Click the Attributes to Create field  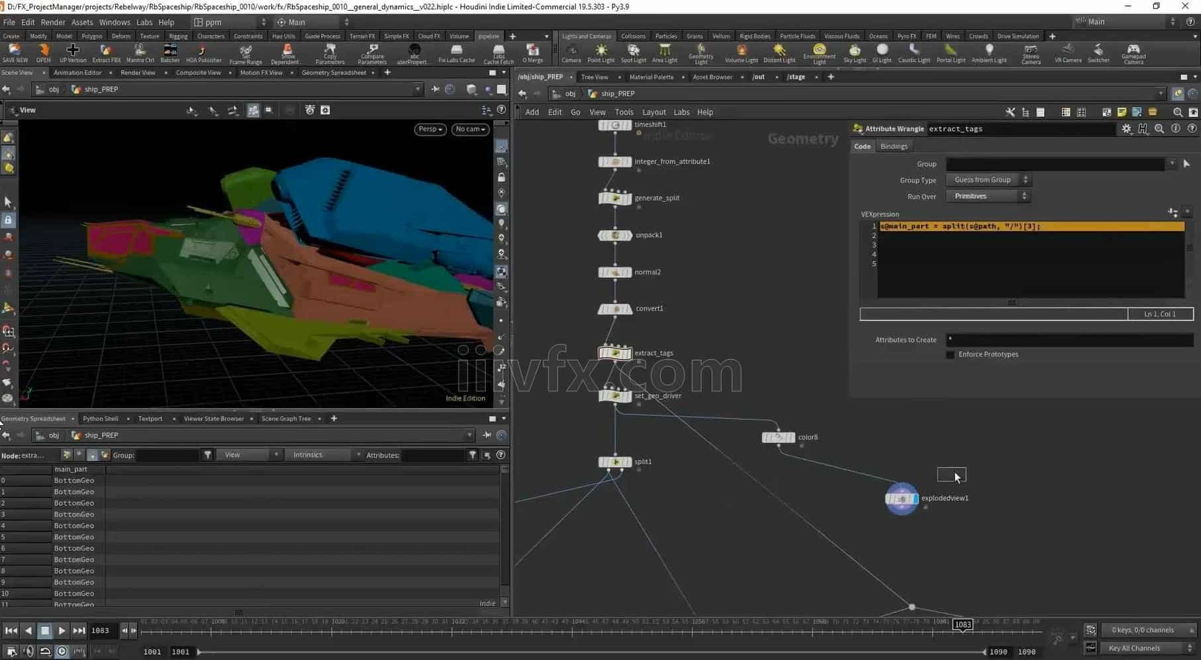[x=1069, y=340]
